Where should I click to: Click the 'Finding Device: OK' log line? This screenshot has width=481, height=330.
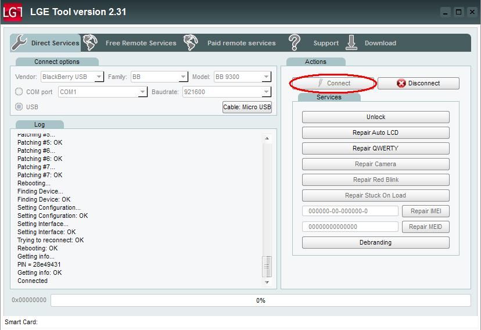click(x=44, y=199)
